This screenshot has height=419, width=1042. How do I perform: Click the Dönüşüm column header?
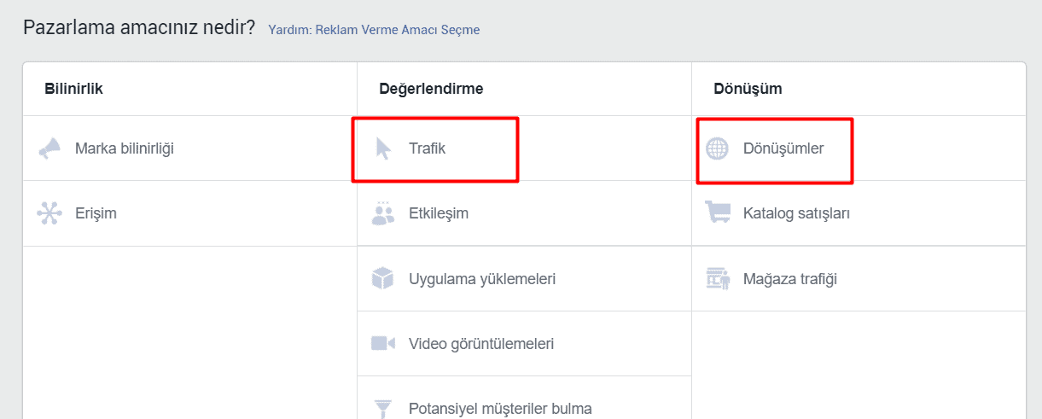748,89
